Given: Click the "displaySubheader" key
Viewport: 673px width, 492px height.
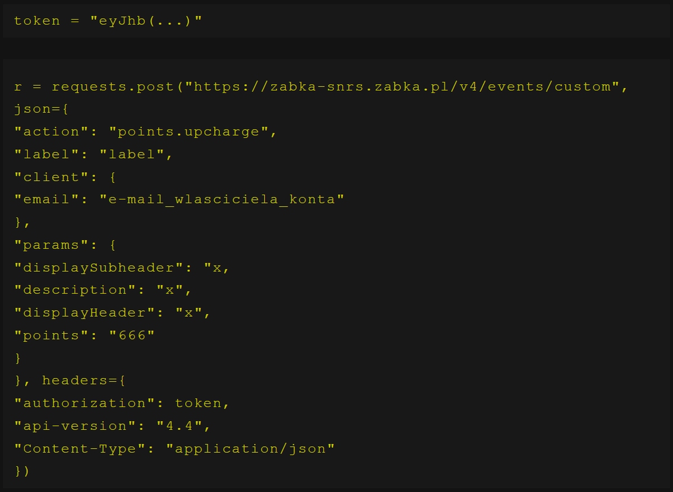Looking at the screenshot, I should [x=98, y=268].
